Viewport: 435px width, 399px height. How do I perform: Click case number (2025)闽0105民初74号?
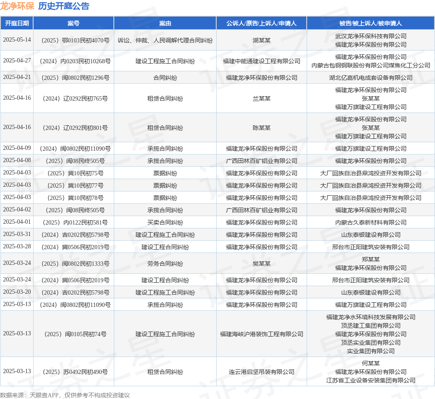[75, 334]
